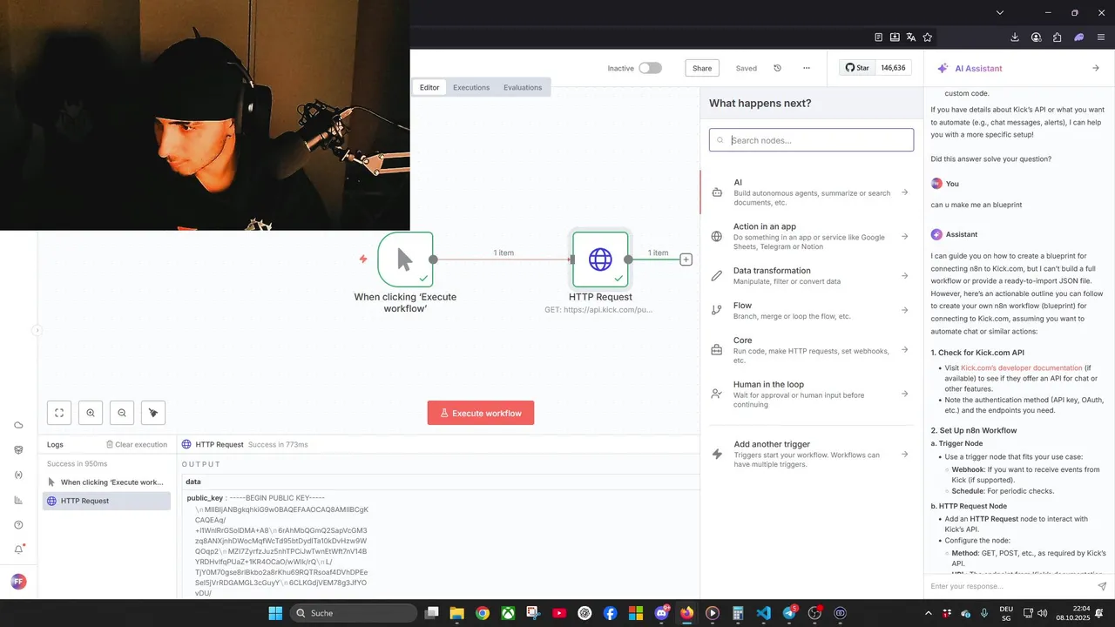Image resolution: width=1115 pixels, height=627 pixels.
Task: Expand the AI node category
Action: [x=811, y=192]
